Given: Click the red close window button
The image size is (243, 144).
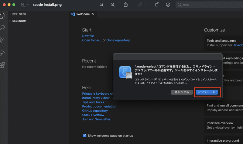Looking at the screenshot, I should (4, 5).
